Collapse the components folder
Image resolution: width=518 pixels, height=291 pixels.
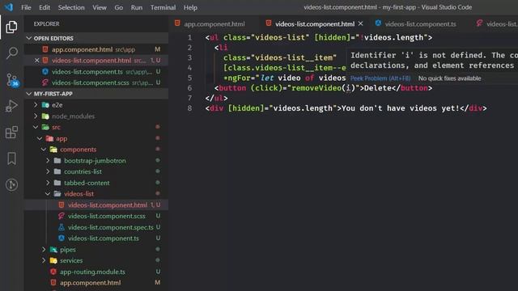(44, 150)
